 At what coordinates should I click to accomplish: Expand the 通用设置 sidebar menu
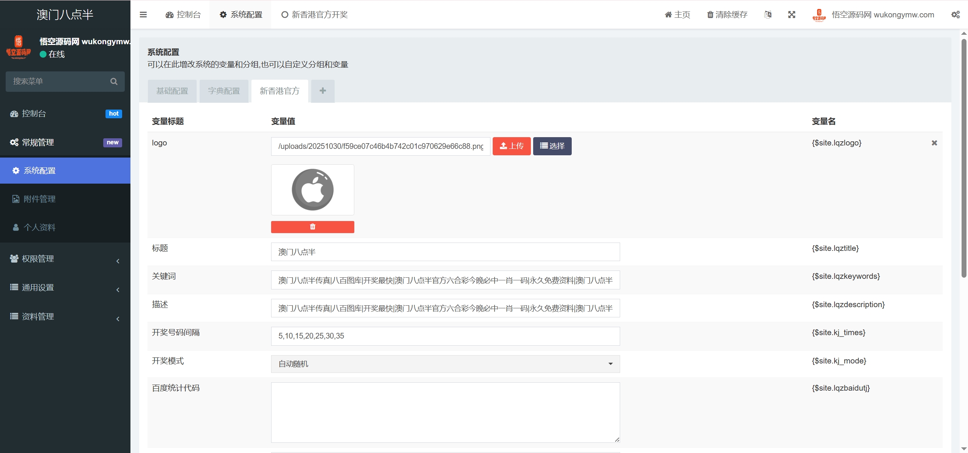65,288
